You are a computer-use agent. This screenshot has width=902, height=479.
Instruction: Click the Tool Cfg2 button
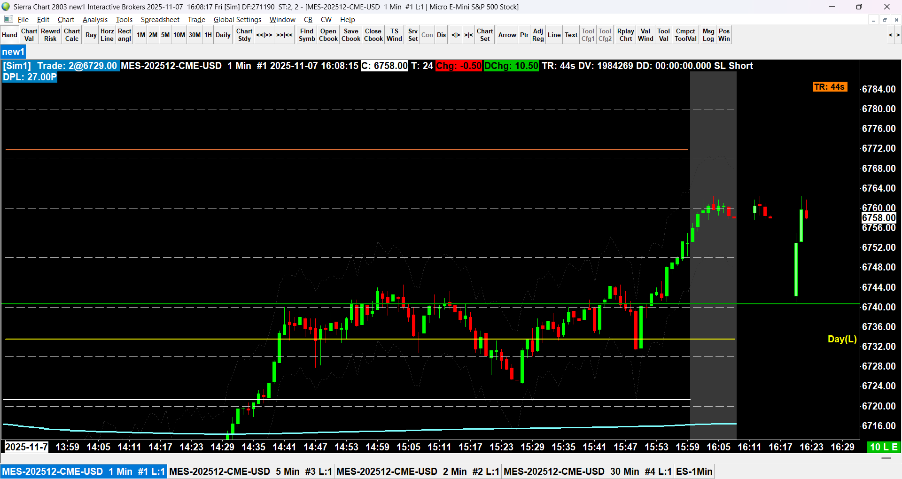click(605, 35)
